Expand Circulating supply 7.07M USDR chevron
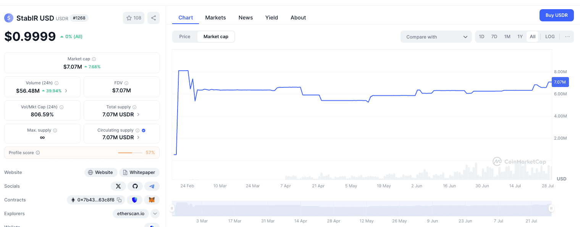Viewport: 580px width, 227px height. tap(138, 137)
